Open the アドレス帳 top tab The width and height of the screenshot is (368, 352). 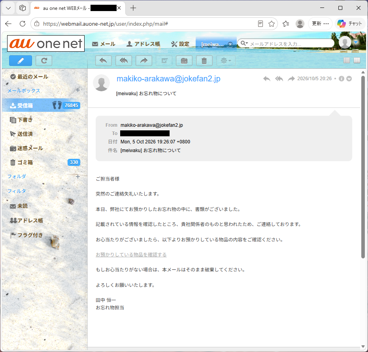pyautogui.click(x=143, y=44)
